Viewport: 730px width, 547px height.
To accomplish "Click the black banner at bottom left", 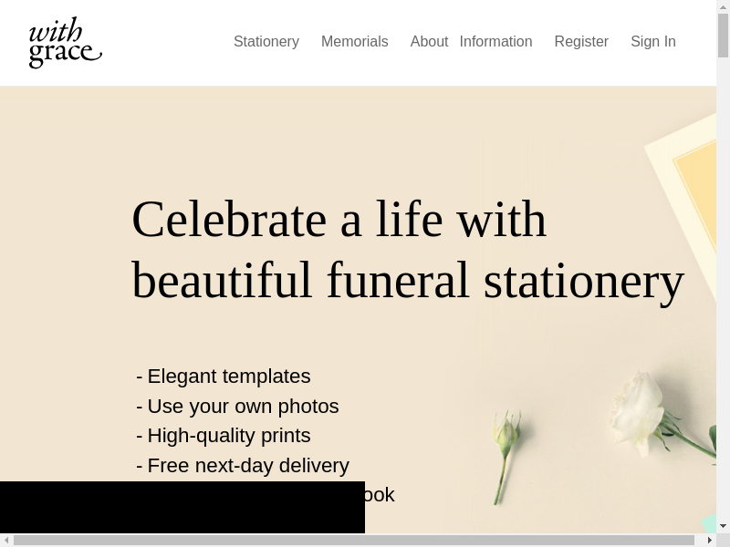I will 182,507.
